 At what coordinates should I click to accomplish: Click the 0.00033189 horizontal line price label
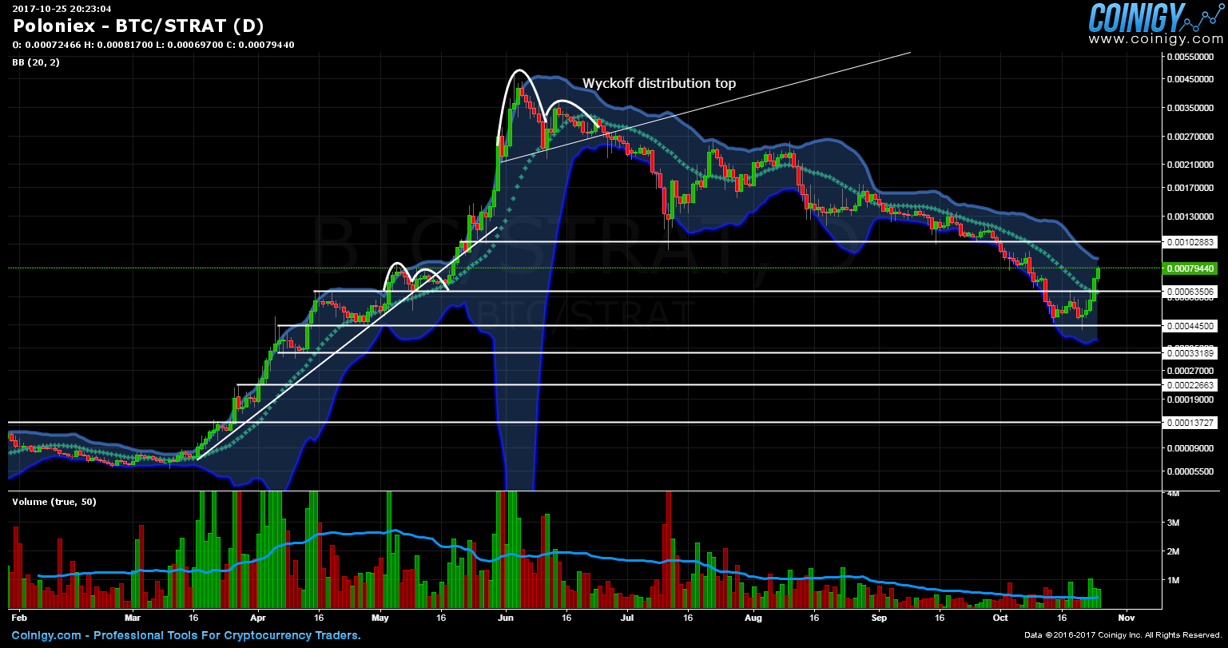pyautogui.click(x=1190, y=352)
